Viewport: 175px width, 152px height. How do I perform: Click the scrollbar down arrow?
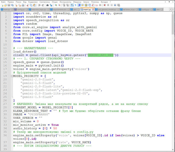(173, 149)
